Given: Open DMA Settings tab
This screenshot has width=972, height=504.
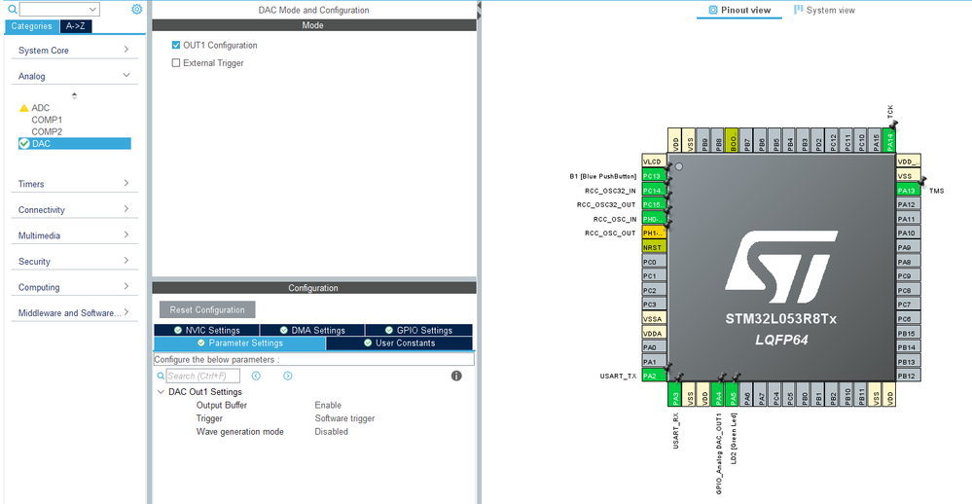Looking at the screenshot, I should tap(312, 331).
